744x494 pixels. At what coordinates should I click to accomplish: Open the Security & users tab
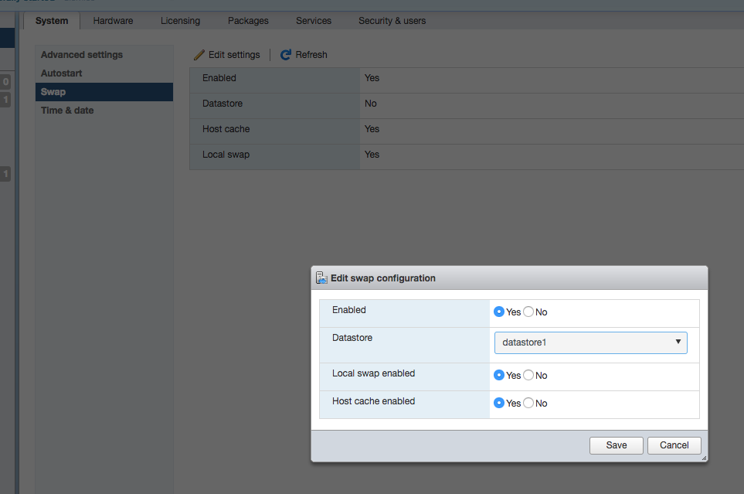(392, 21)
